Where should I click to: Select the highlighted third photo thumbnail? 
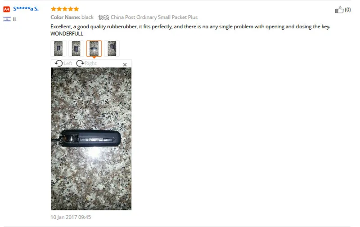94,49
